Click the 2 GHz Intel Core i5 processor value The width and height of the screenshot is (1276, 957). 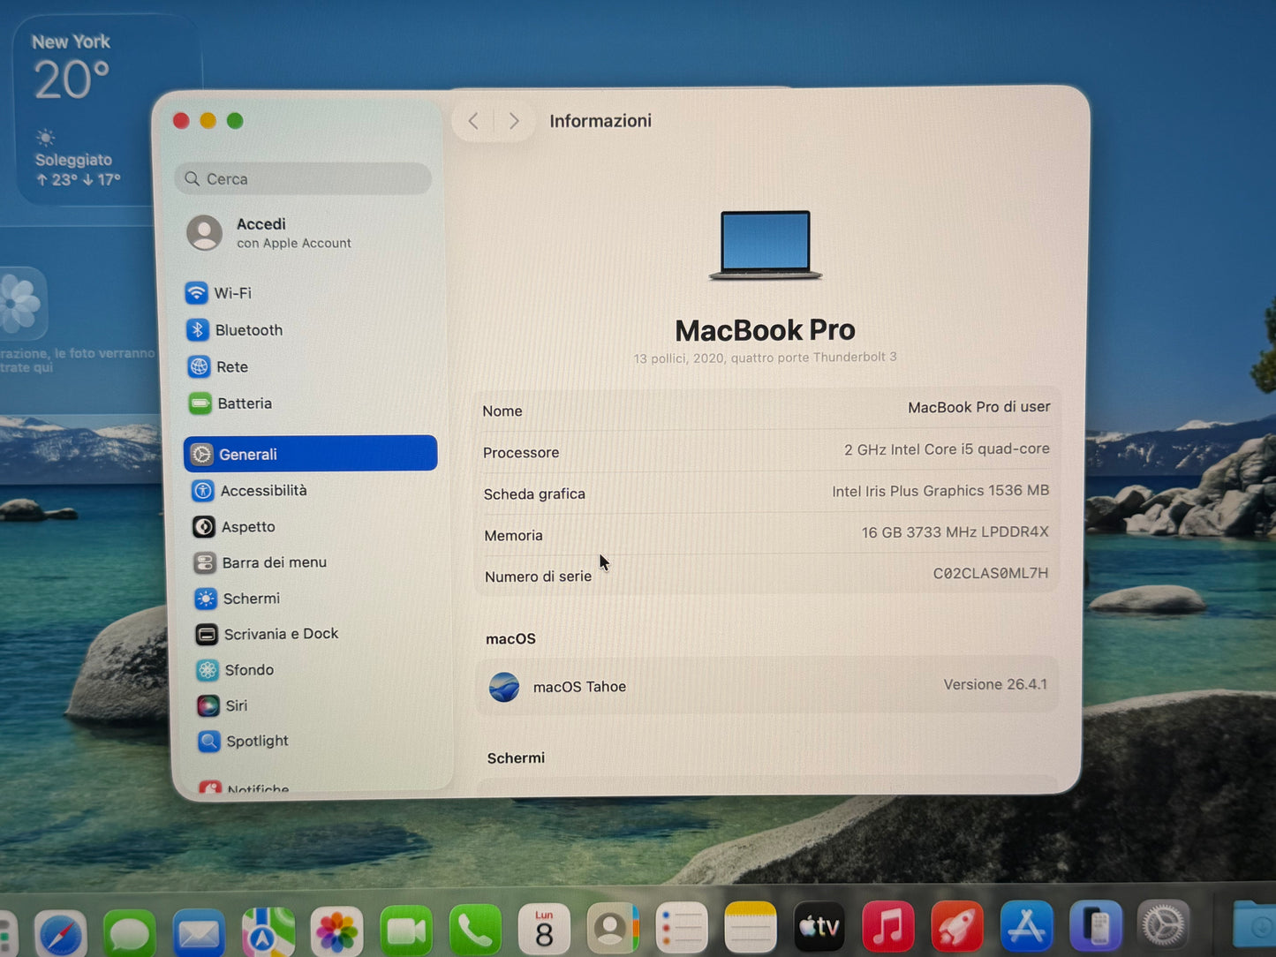(947, 449)
